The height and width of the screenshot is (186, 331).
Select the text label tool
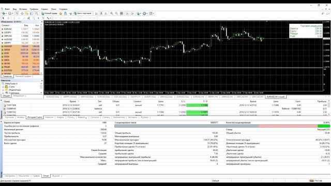click(x=43, y=19)
